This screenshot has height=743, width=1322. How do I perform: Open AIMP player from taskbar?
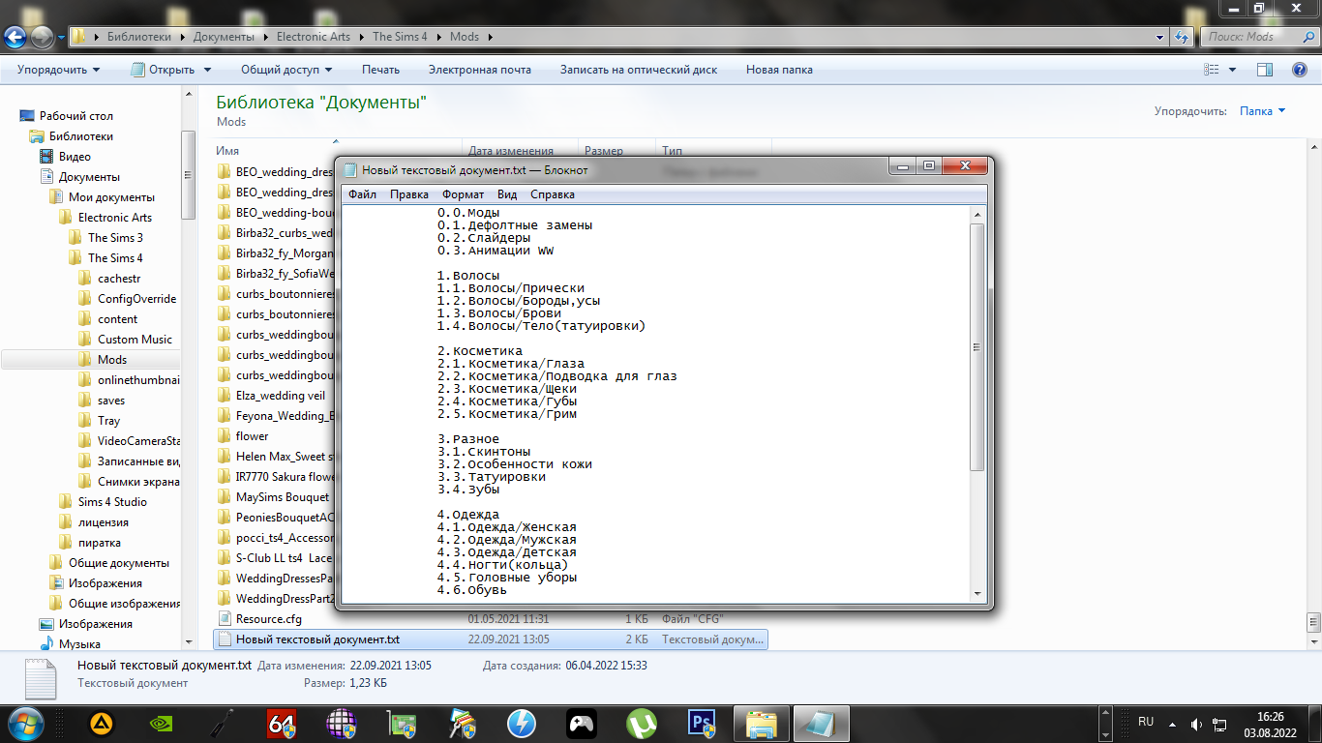101,723
